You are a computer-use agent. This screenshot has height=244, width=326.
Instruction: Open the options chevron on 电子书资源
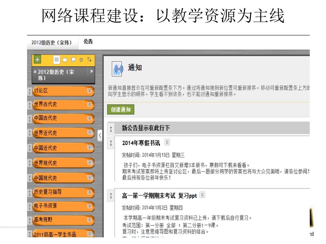[89, 206]
